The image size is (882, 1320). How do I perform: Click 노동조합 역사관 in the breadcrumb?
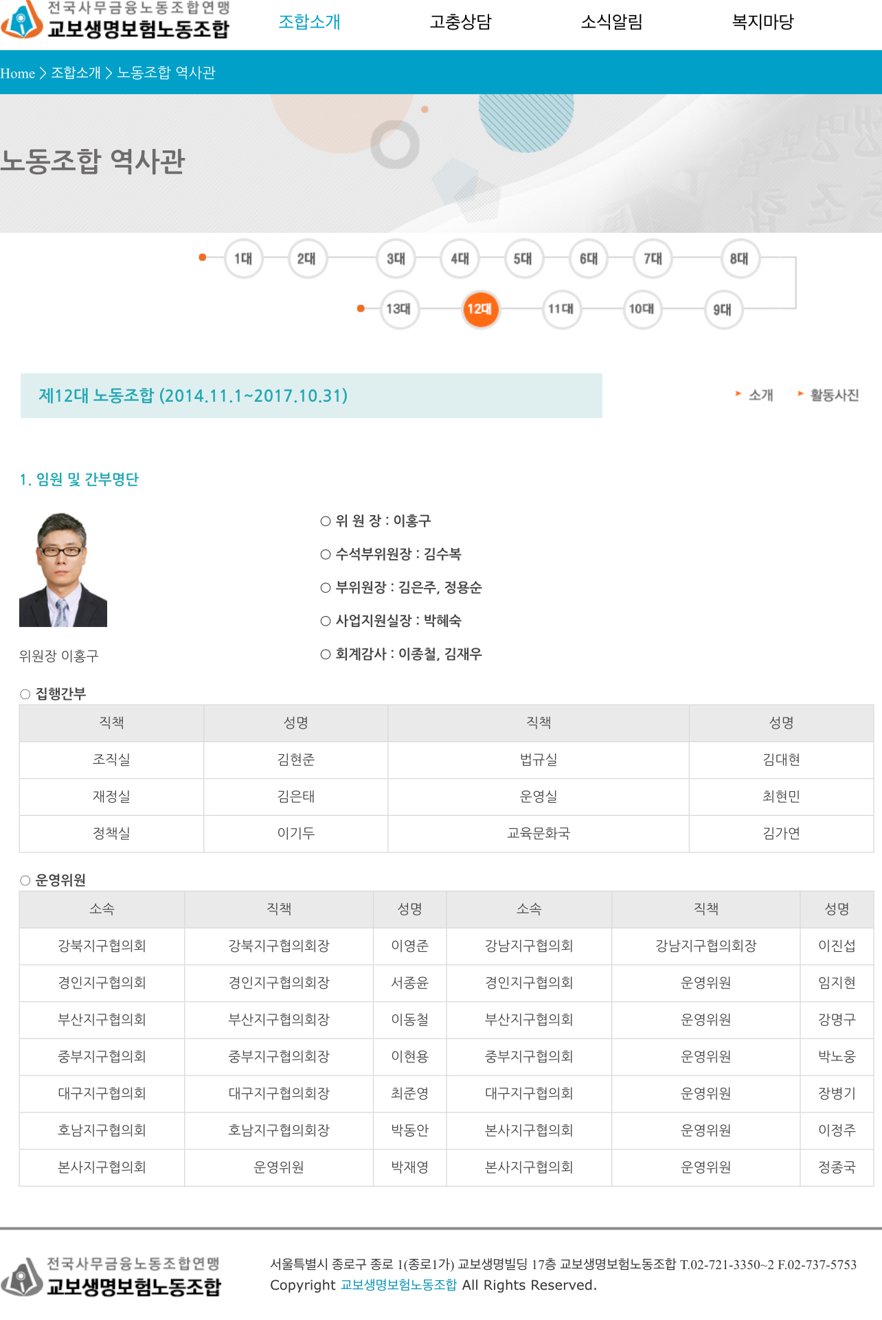[166, 73]
